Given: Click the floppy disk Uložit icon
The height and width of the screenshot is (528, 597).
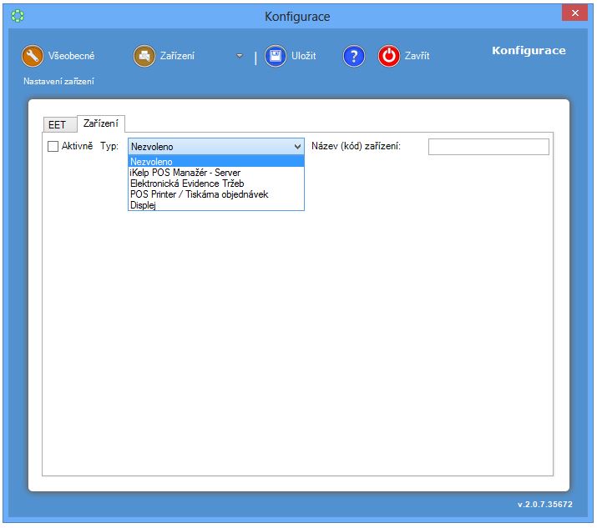Looking at the screenshot, I should click(276, 56).
